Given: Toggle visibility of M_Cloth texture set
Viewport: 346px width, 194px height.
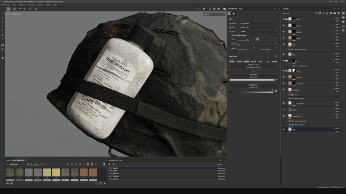Looking at the screenshot, I should click(x=109, y=171).
